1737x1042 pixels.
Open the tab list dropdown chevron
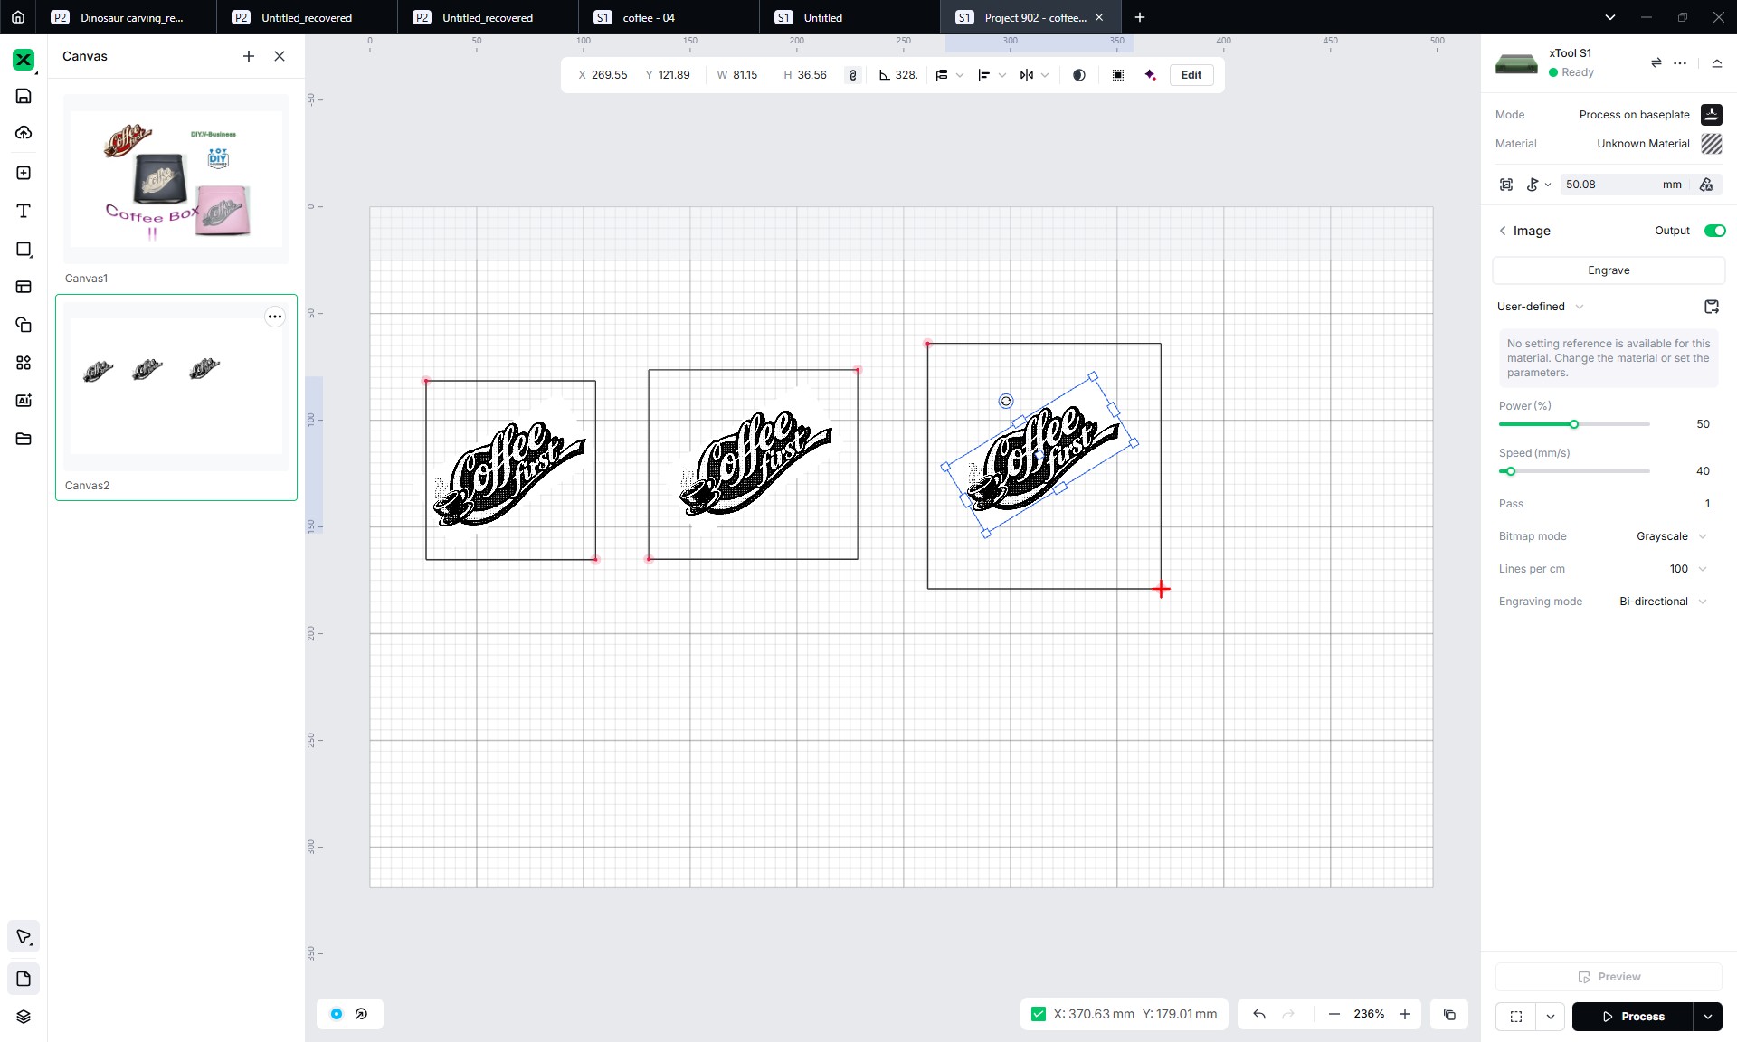pos(1610,17)
